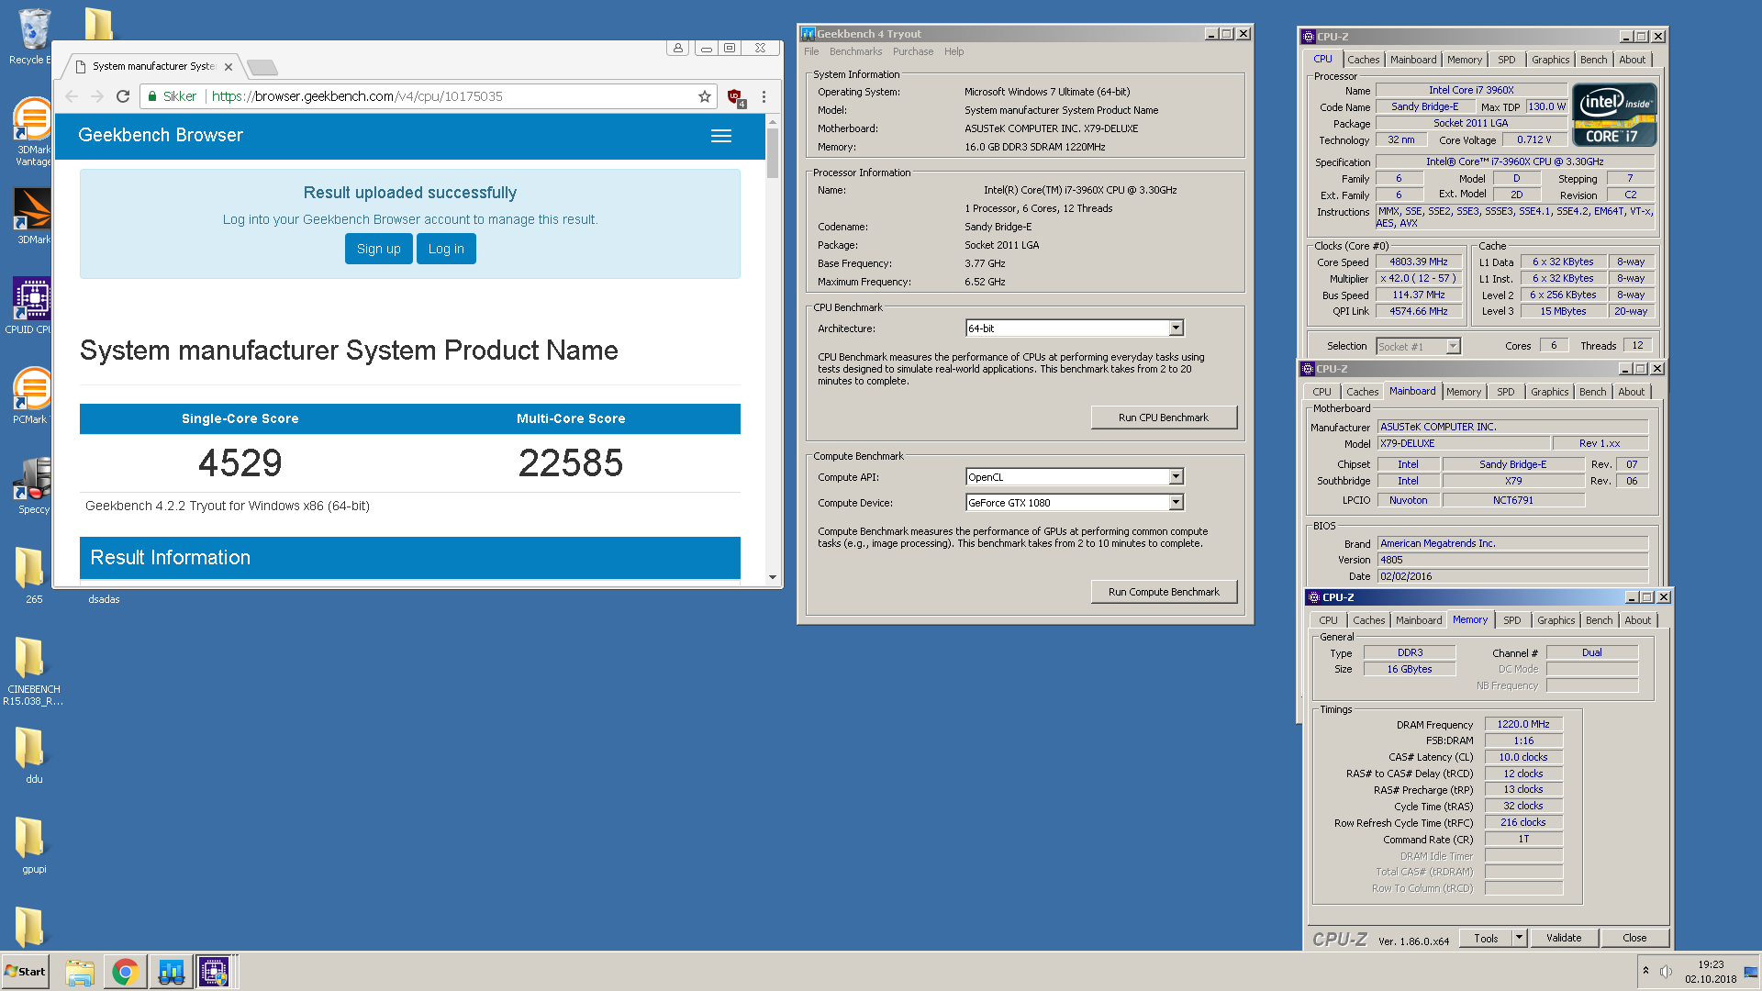Close the System manufacturer browser tab

pyautogui.click(x=229, y=67)
